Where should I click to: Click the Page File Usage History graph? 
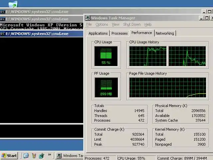(168, 87)
